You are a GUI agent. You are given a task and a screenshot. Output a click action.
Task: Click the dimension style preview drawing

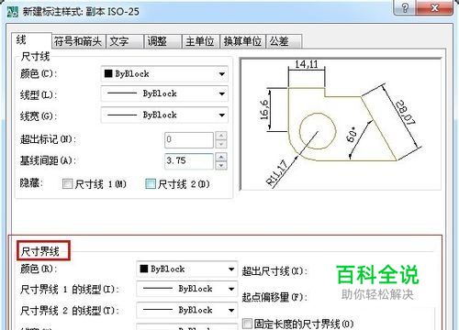pyautogui.click(x=341, y=125)
